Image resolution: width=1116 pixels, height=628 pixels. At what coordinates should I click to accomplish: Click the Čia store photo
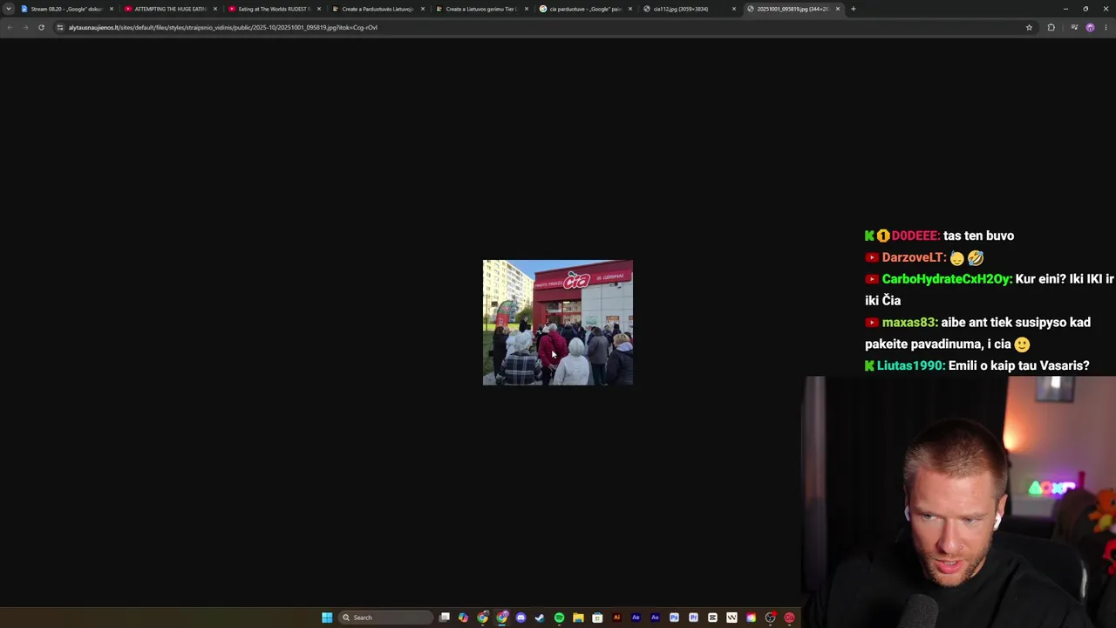pyautogui.click(x=558, y=323)
